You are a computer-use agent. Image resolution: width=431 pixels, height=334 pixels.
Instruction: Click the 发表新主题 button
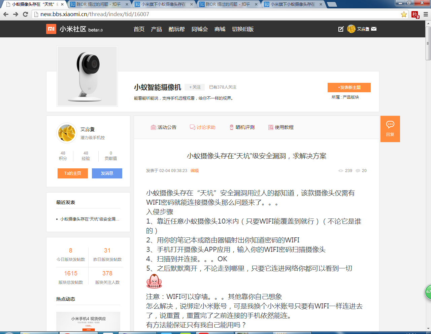click(349, 87)
